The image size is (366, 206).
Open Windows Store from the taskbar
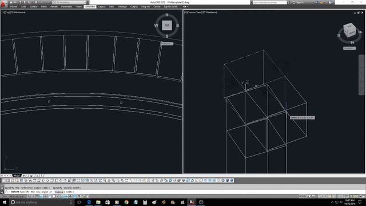coord(108,202)
